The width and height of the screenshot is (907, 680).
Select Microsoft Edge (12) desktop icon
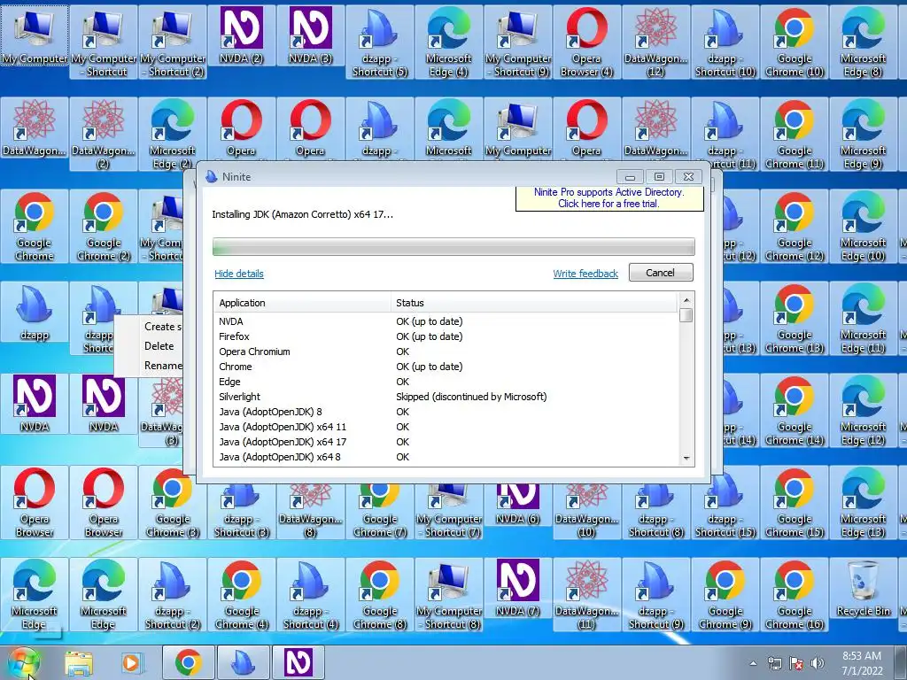click(863, 411)
